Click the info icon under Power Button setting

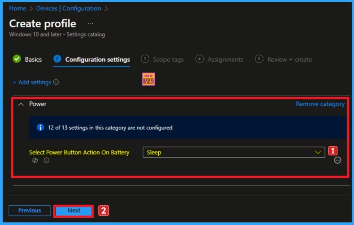(x=46, y=161)
